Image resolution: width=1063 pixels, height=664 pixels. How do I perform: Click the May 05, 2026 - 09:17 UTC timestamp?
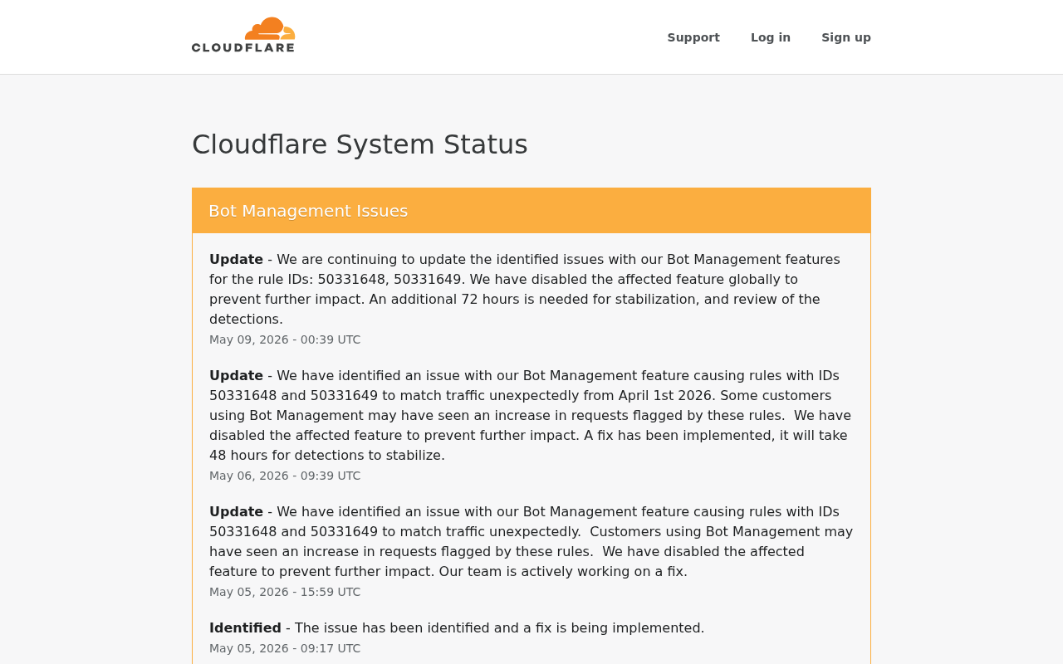pyautogui.click(x=285, y=648)
